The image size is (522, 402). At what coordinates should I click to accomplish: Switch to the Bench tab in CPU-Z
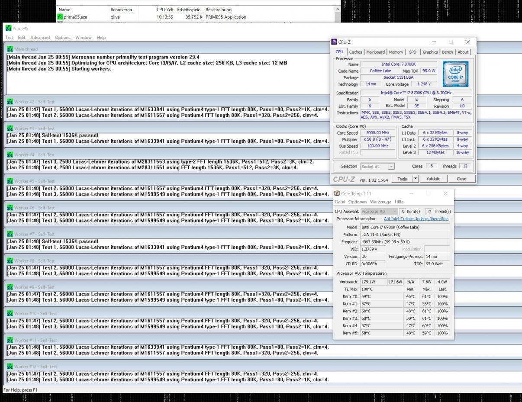tap(447, 52)
